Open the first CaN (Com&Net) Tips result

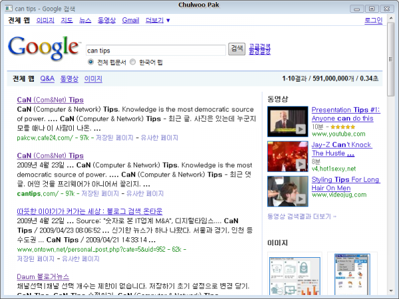point(50,100)
